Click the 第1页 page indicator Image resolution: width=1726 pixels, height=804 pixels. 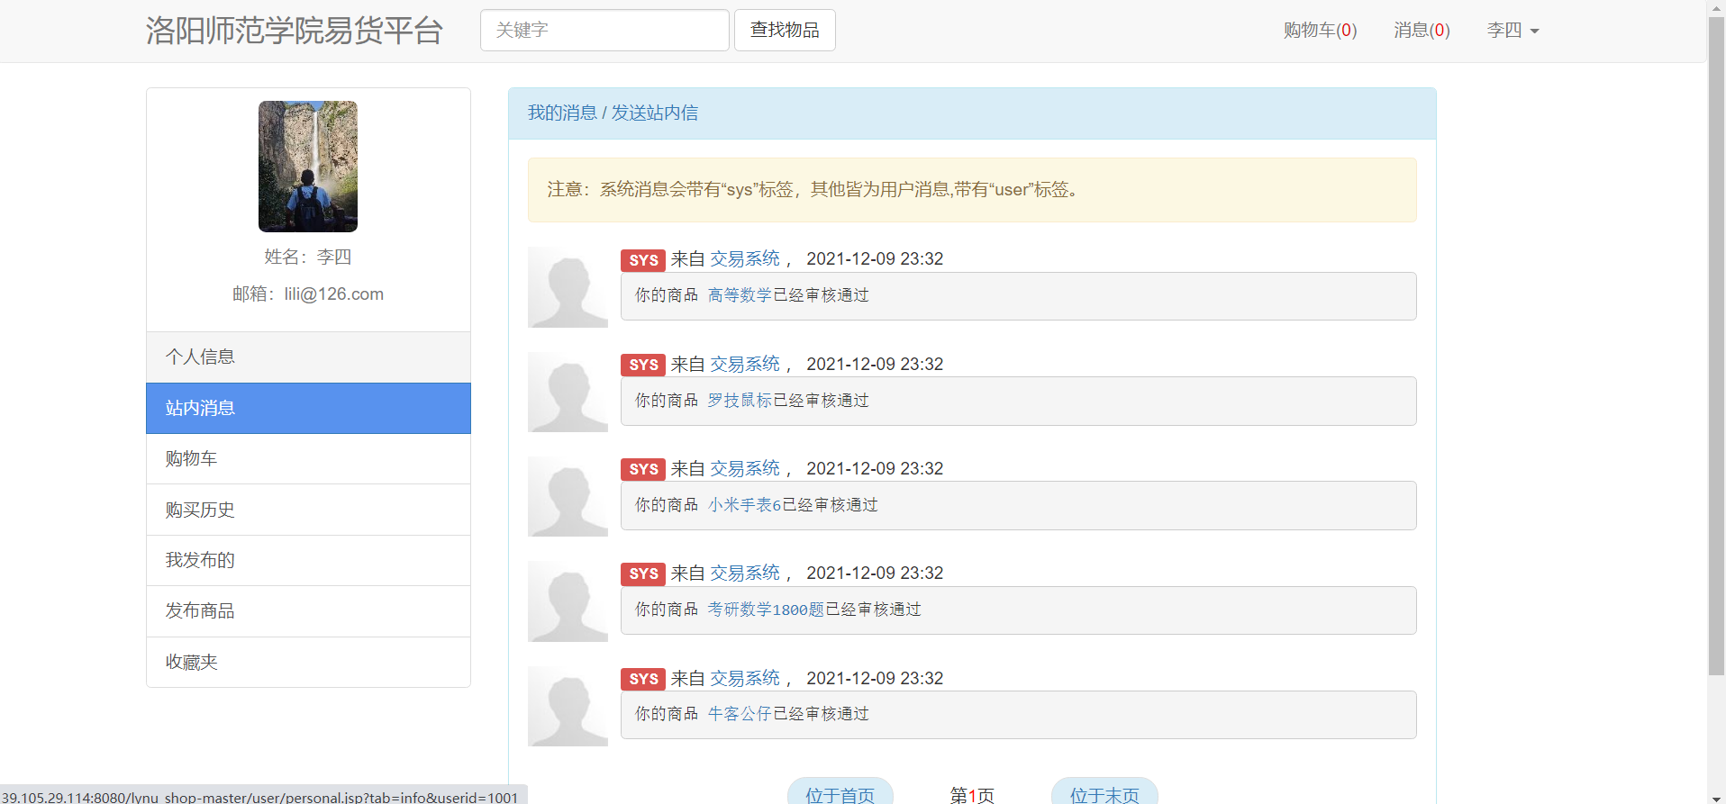click(x=972, y=795)
